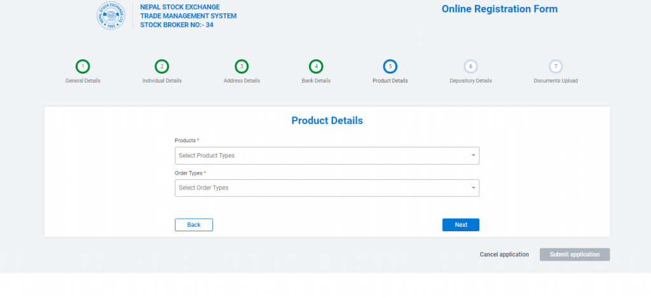Click the Cancel application link
The image size is (651, 298).
(504, 255)
